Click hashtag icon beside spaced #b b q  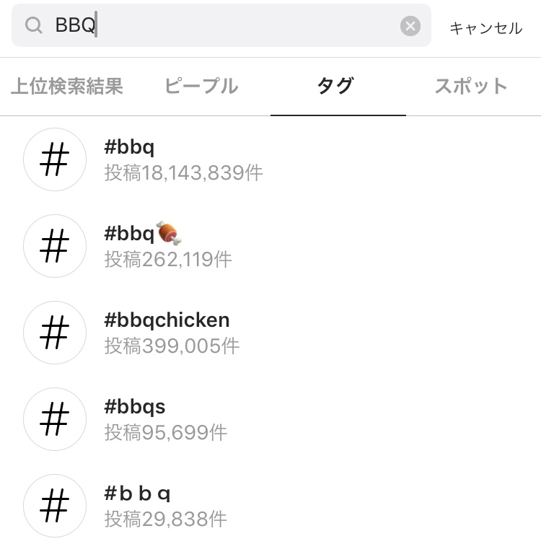tap(55, 506)
